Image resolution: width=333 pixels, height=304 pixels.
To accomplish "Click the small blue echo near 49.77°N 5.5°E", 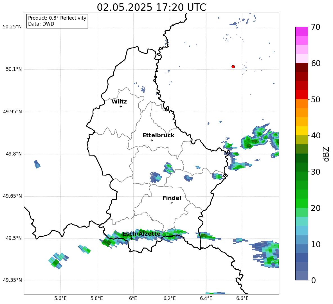I will 37,164.
